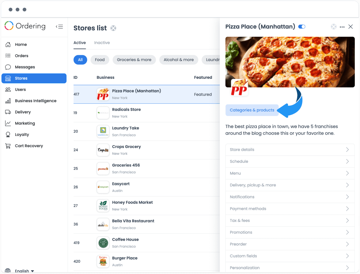
Task: Filter stores by Food
Action: (100, 60)
